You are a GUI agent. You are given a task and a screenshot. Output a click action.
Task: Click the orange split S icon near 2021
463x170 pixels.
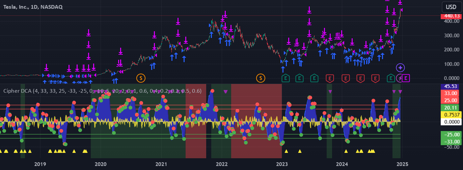(x=141, y=78)
